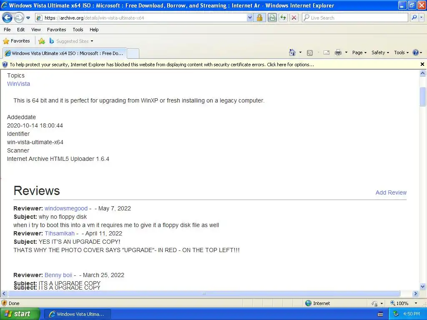Click the identifier text win-vista-ultimate-x64
This screenshot has height=320, width=427.
[35, 142]
